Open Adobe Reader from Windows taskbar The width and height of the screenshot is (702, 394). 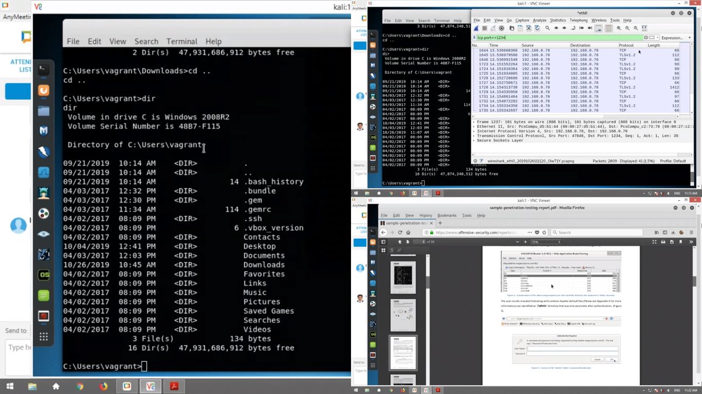[x=174, y=386]
